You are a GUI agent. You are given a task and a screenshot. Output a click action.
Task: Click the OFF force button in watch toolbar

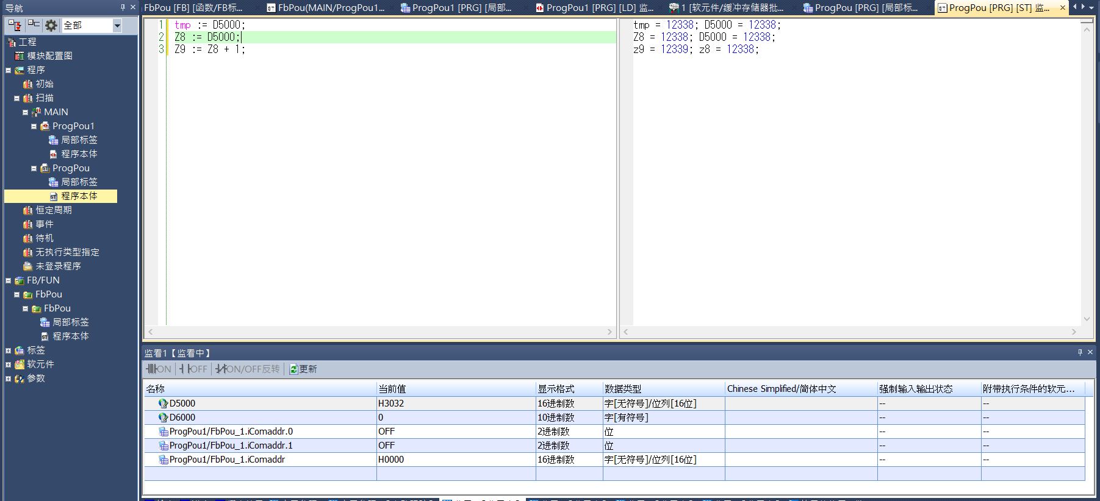[194, 369]
